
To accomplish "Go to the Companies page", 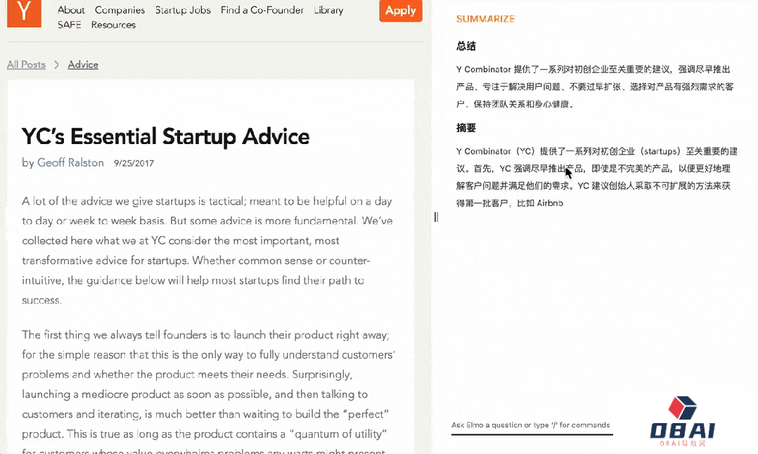I will [120, 10].
